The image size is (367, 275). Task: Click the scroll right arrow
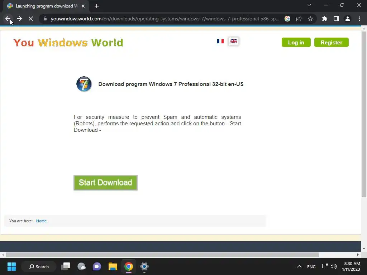[358, 255]
